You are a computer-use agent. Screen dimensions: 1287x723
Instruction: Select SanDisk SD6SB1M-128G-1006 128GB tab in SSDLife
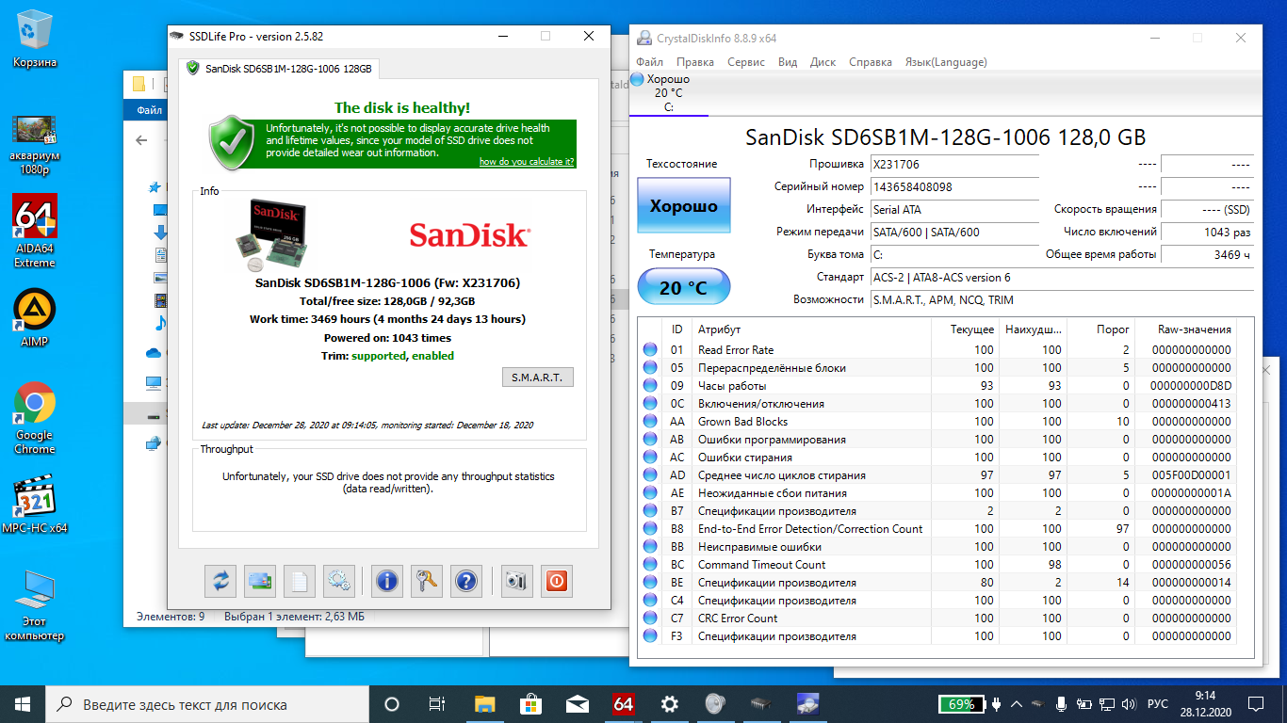coord(279,69)
